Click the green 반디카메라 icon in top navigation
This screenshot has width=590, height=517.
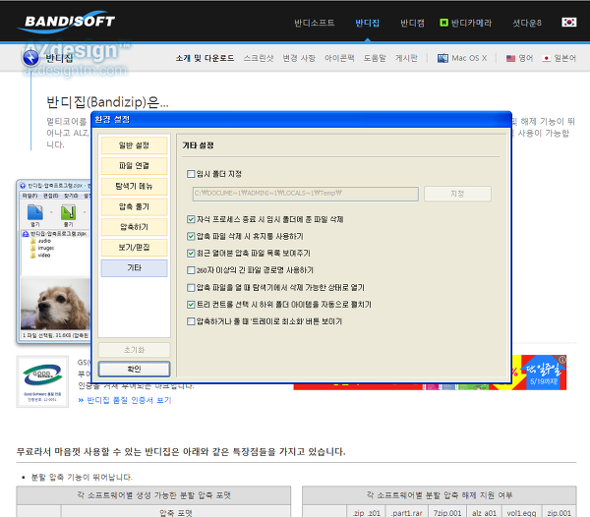443,23
